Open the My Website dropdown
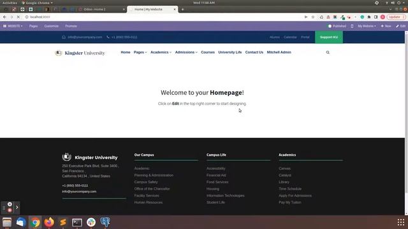Viewport: 408px width, 229px height. (x=367, y=26)
